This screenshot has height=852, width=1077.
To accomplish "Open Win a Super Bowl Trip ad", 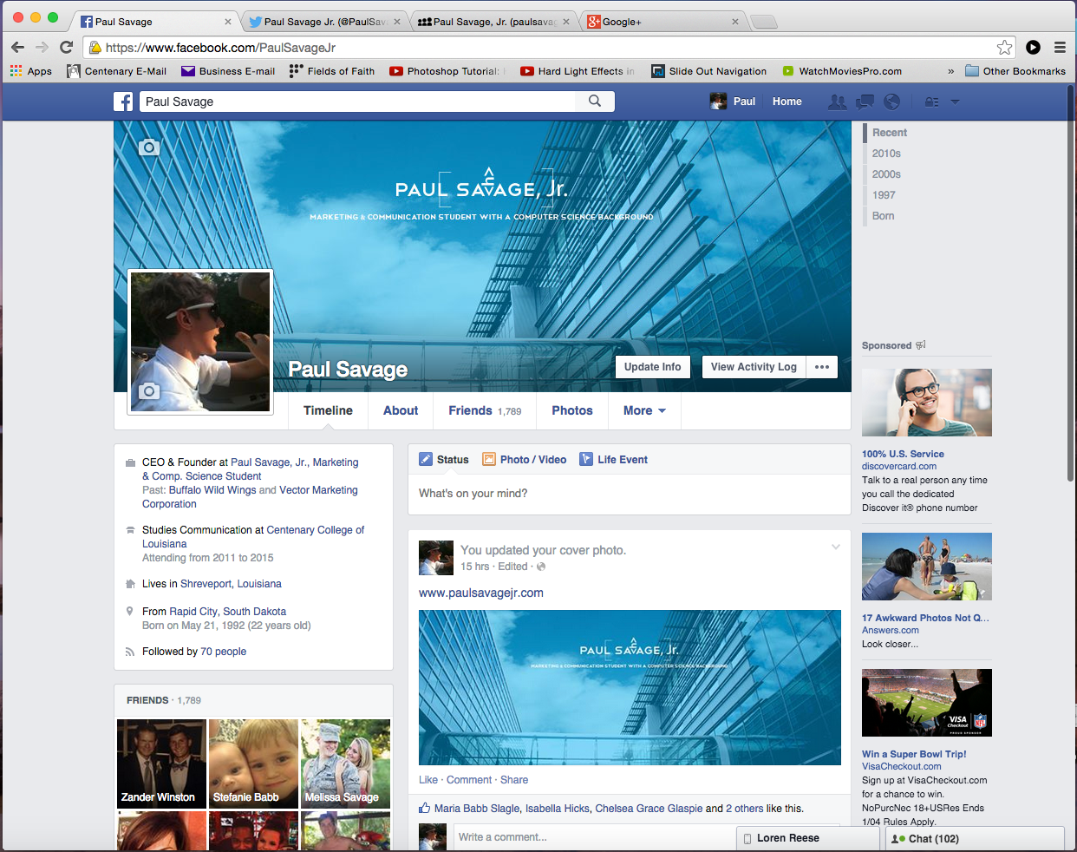I will point(914,754).
